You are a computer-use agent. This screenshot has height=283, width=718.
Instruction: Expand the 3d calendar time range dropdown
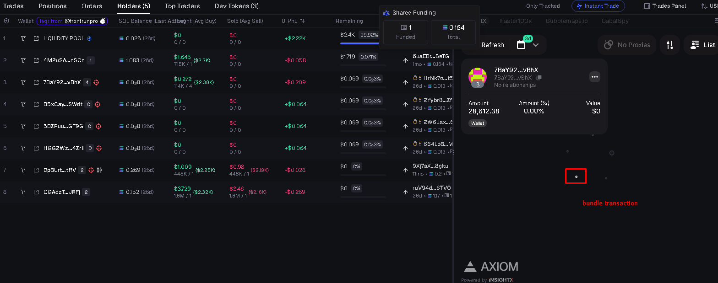pyautogui.click(x=528, y=45)
